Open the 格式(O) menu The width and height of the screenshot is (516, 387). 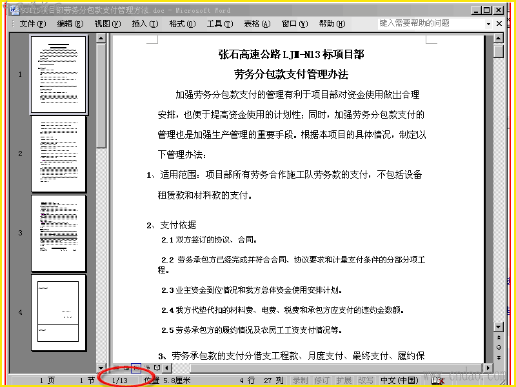pyautogui.click(x=183, y=24)
